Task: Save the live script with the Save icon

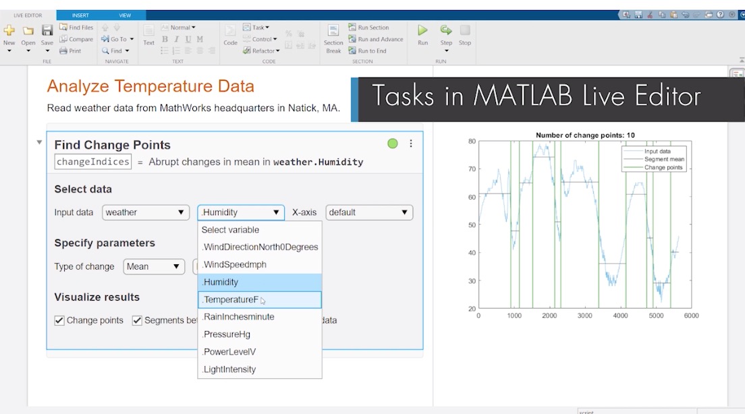Action: (x=47, y=31)
